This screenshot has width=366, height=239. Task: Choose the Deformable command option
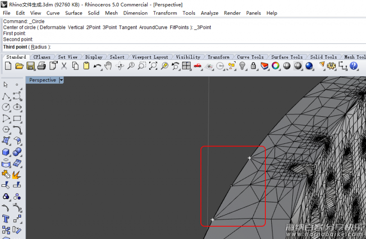53,27
